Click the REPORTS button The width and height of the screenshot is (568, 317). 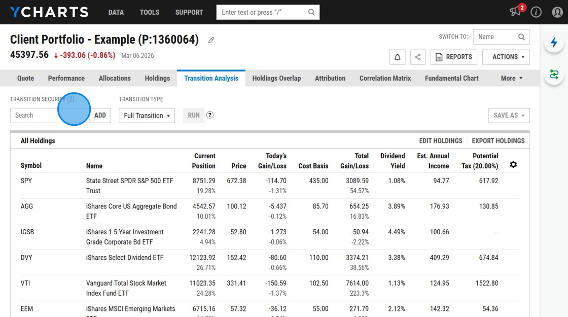[x=454, y=57]
